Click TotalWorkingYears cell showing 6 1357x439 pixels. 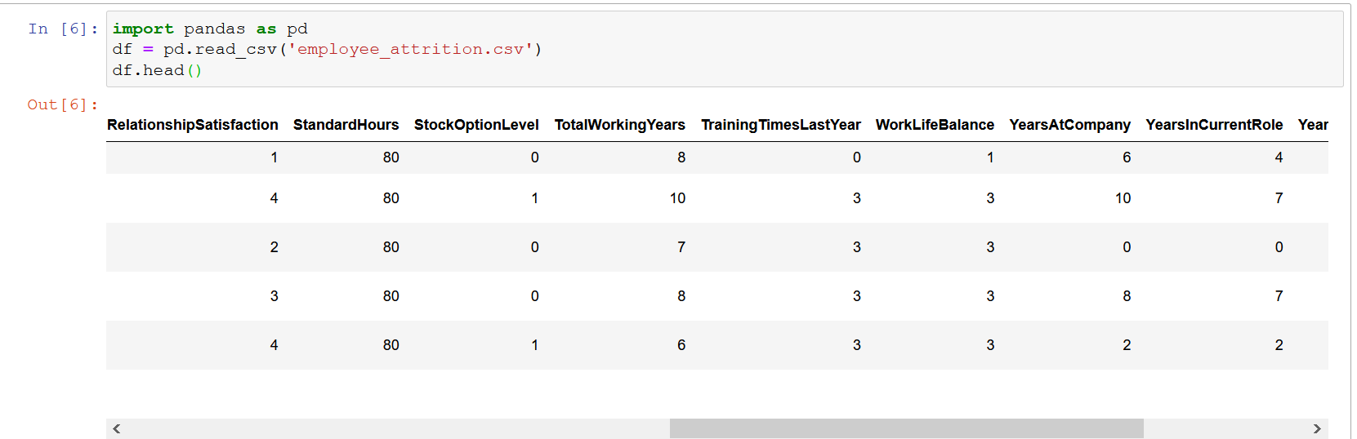(681, 345)
